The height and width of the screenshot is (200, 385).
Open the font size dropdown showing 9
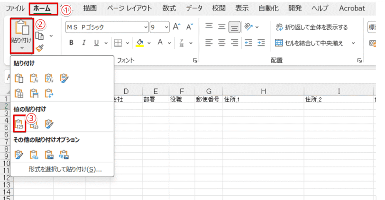[166, 27]
